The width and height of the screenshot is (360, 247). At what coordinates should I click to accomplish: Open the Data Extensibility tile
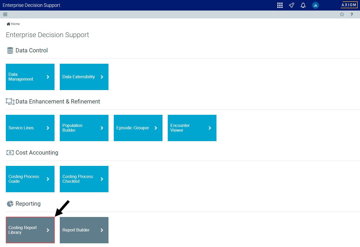(x=84, y=77)
